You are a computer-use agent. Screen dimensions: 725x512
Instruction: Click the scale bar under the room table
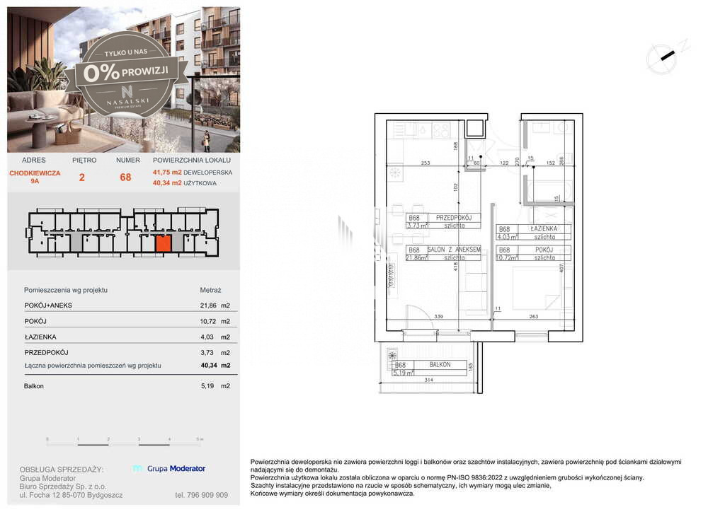coord(125,442)
